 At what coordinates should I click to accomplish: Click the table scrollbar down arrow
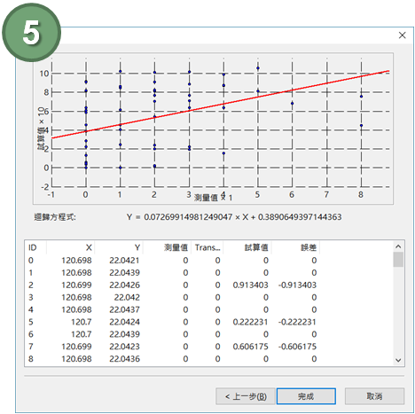(x=398, y=360)
